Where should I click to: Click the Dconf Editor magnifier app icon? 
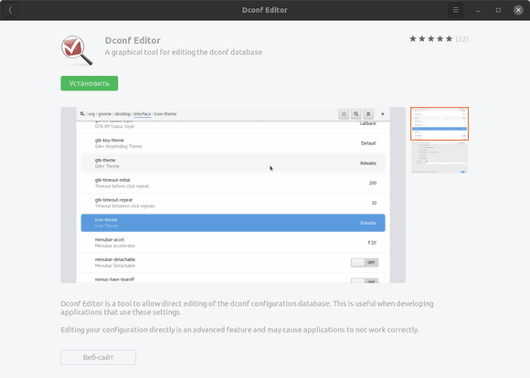[77, 50]
